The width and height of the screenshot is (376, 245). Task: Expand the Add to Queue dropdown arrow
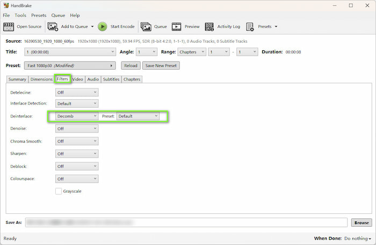tap(92, 27)
